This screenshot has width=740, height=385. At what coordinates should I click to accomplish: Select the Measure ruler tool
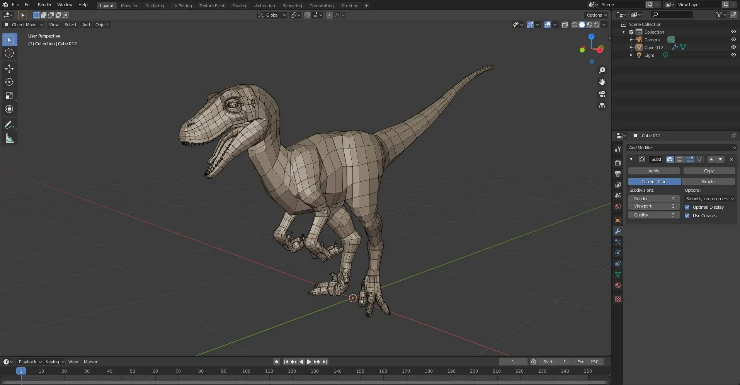tap(9, 138)
